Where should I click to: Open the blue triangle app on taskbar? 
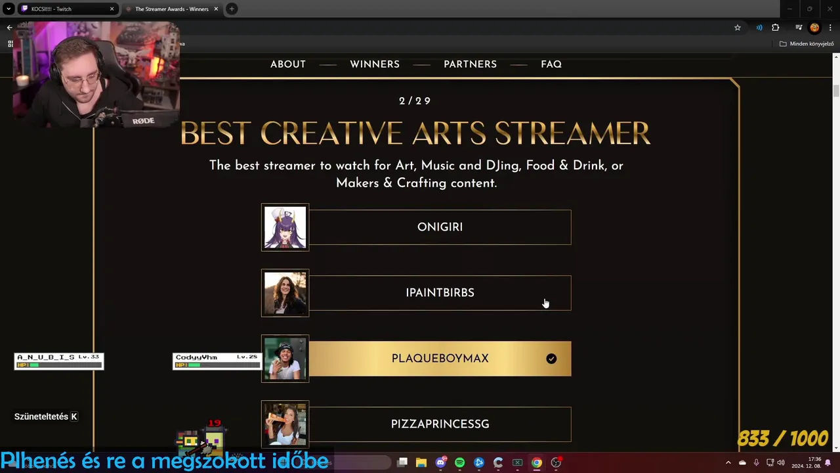(x=479, y=462)
